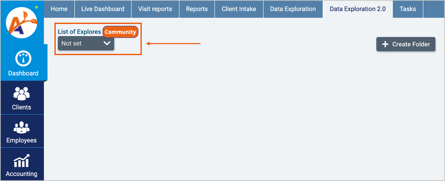Select the Reports tab
Screen dimensions: 445x181
197,9
